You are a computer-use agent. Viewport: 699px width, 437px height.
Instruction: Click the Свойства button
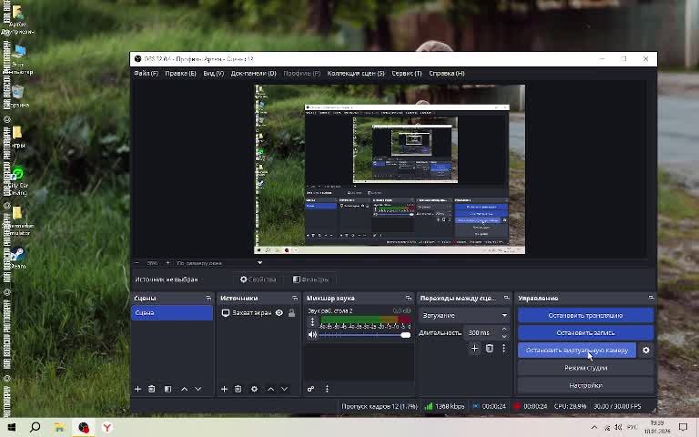[258, 279]
